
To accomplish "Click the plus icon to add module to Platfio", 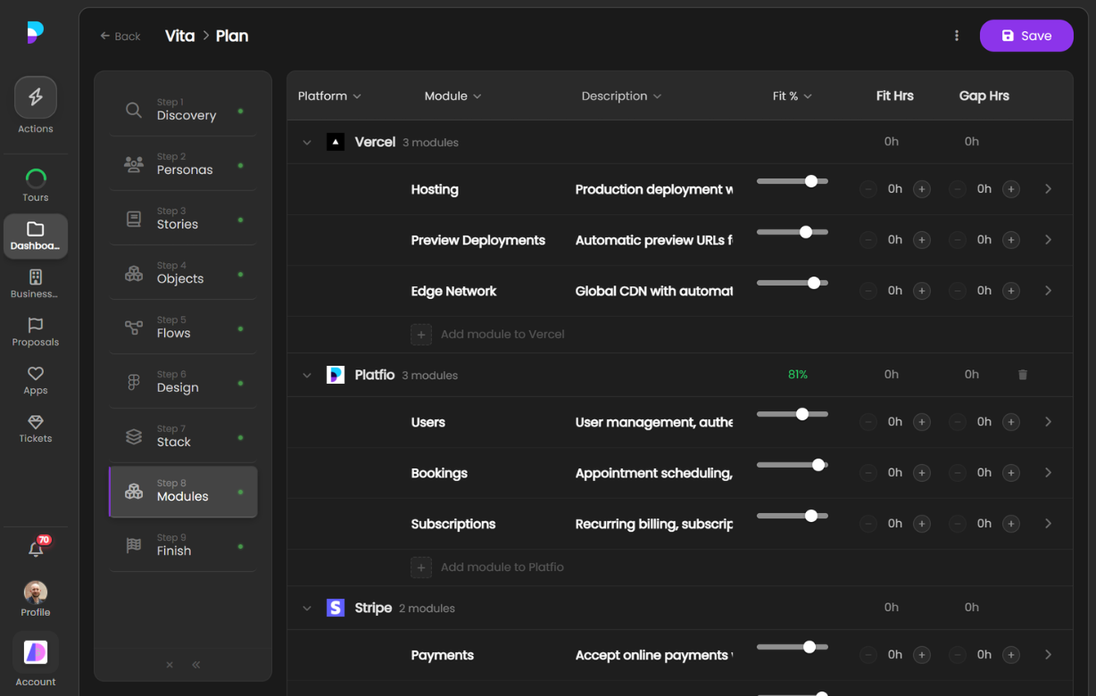I will pos(420,567).
